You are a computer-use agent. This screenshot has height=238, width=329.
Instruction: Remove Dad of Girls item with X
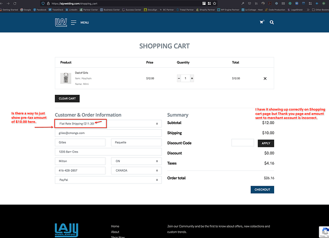265,78
